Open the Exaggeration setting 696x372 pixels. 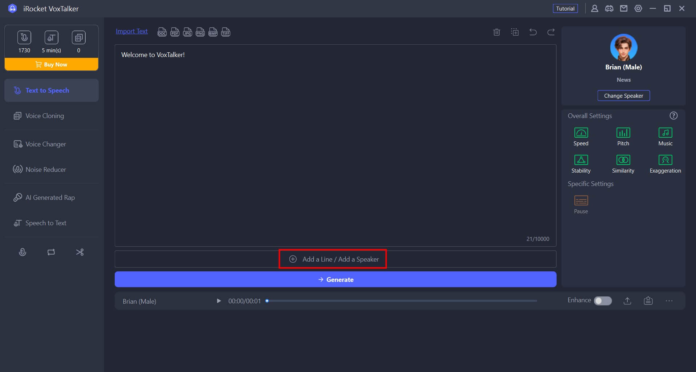[665, 164]
